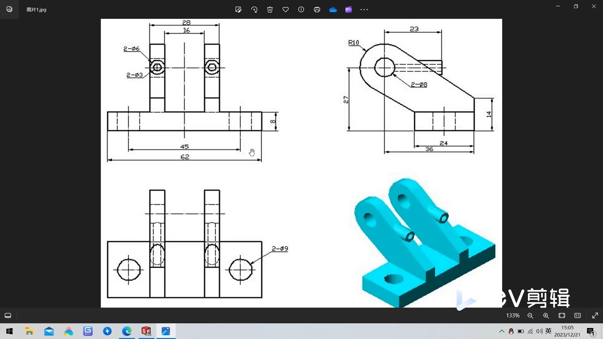Viewport: 603px width, 339px height.
Task: Zoom in using magnifier plus
Action: coord(546,315)
